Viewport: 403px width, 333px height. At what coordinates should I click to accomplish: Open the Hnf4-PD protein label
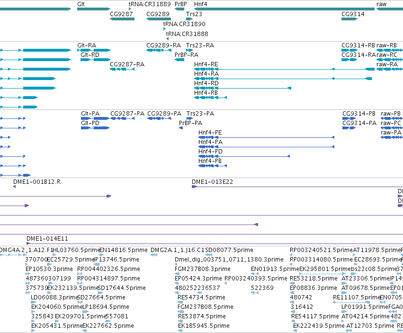210,152
